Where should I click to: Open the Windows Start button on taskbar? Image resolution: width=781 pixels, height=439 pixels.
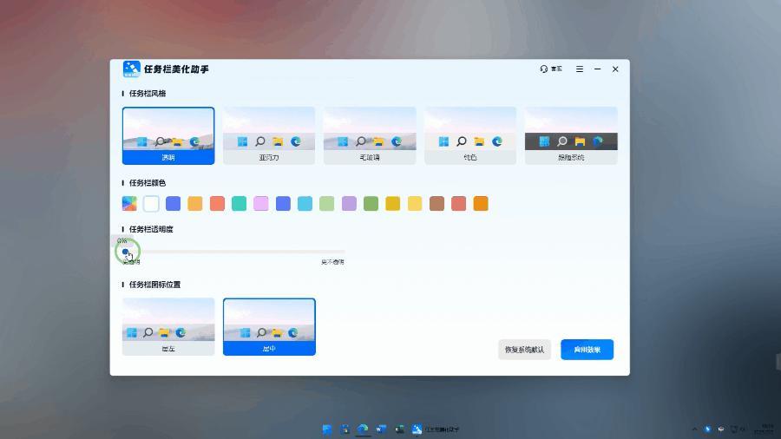tap(327, 429)
